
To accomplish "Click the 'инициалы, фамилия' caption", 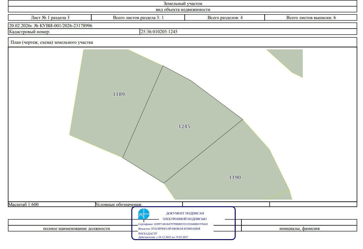I will (x=299, y=229).
